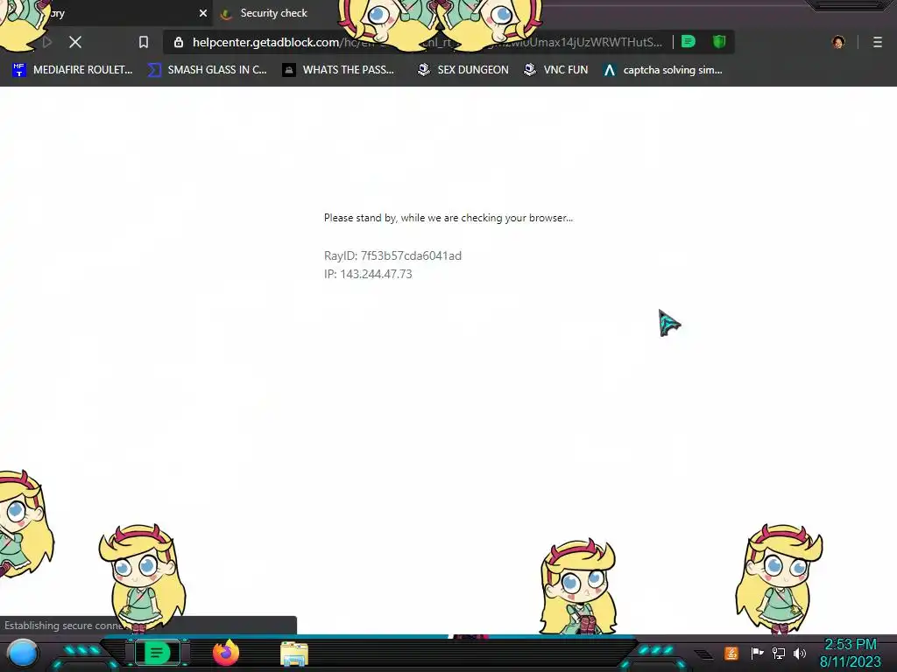This screenshot has width=897, height=672.
Task: Launch Firefox from the taskbar
Action: click(x=226, y=653)
